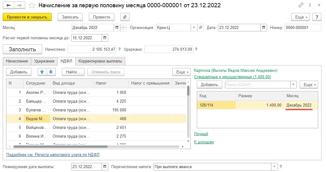Click the Планируемая дата выплаты input
326x172 pixels.
pos(86,167)
